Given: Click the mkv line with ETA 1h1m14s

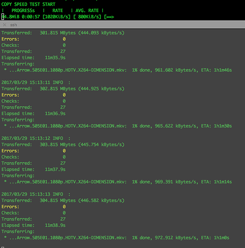Looking at the screenshot, I should pyautogui.click(x=118, y=182).
